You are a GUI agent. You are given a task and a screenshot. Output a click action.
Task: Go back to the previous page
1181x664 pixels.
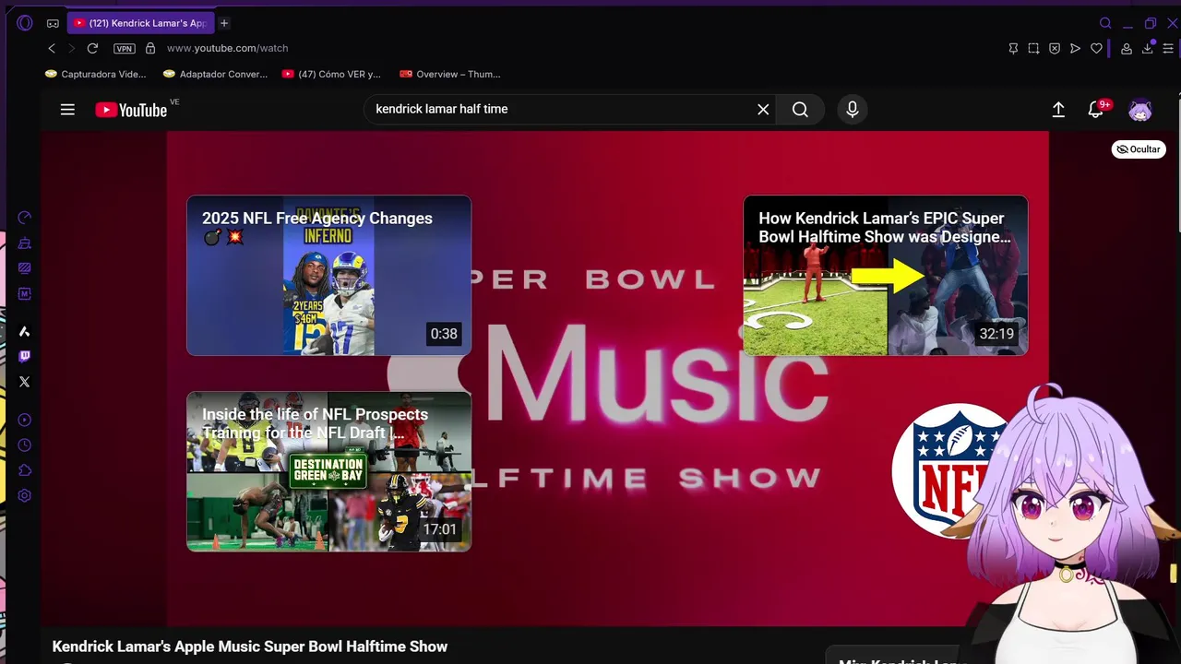[x=52, y=48]
